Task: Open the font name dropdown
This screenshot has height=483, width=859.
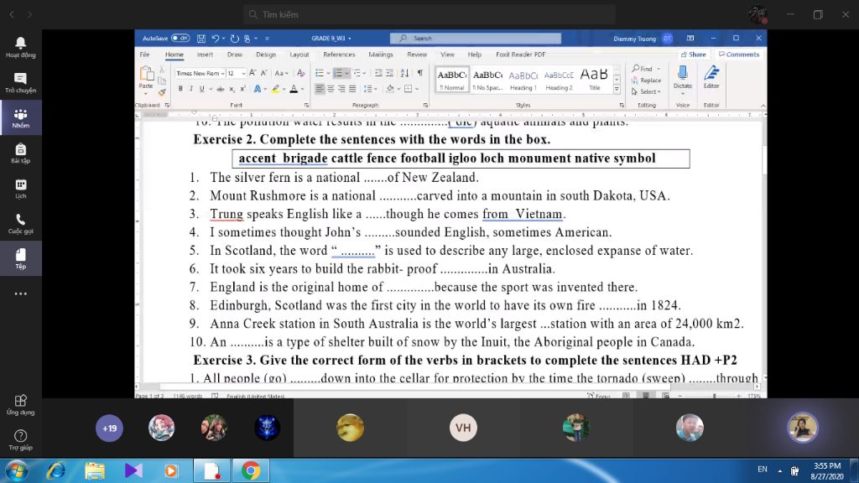Action: pos(223,74)
